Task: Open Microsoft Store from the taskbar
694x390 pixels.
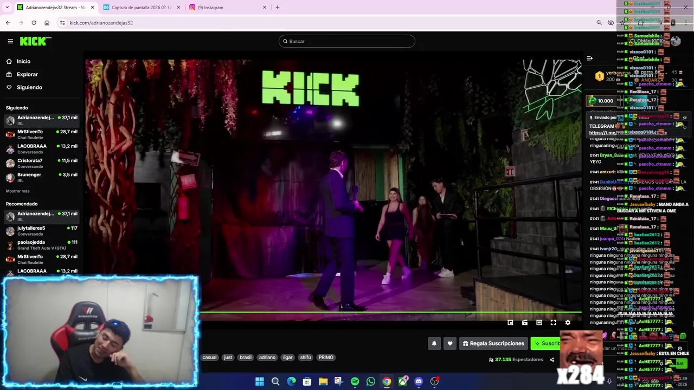Action: pyautogui.click(x=307, y=381)
